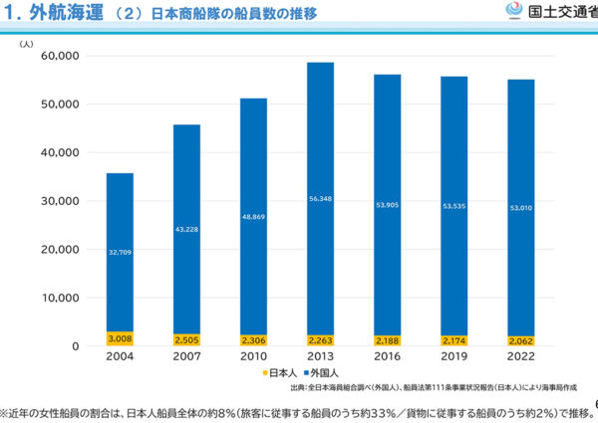This screenshot has width=598, height=423.
Task: Select the blue 2019 bar labeled 53,535
Action: click(453, 205)
